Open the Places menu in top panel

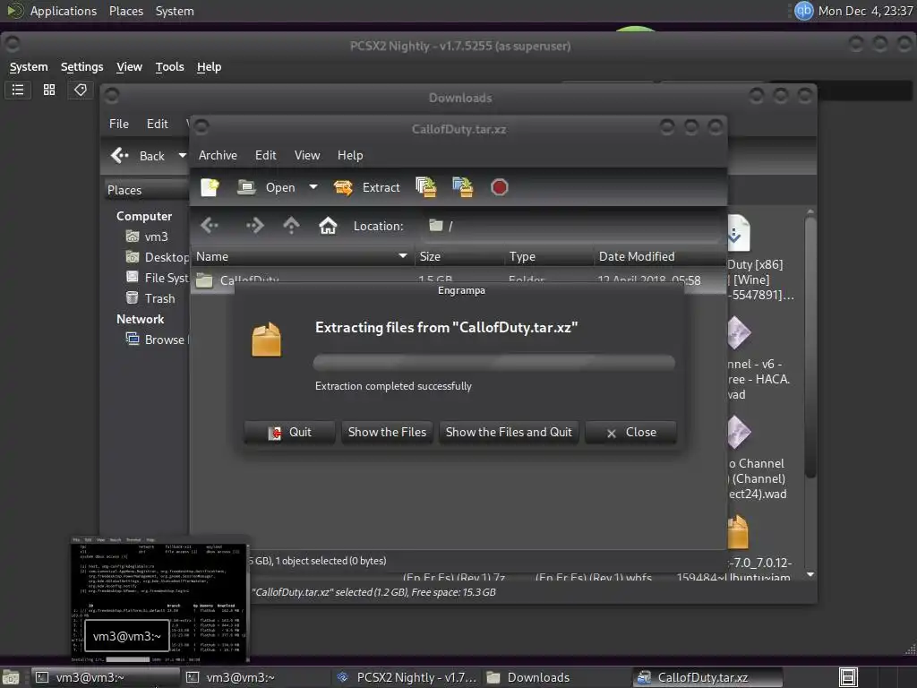(126, 11)
